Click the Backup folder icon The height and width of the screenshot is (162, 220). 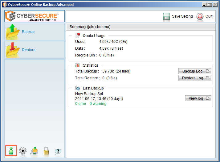[x=13, y=31]
